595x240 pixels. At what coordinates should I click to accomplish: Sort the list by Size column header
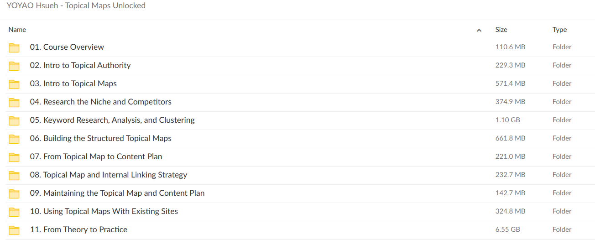(501, 30)
